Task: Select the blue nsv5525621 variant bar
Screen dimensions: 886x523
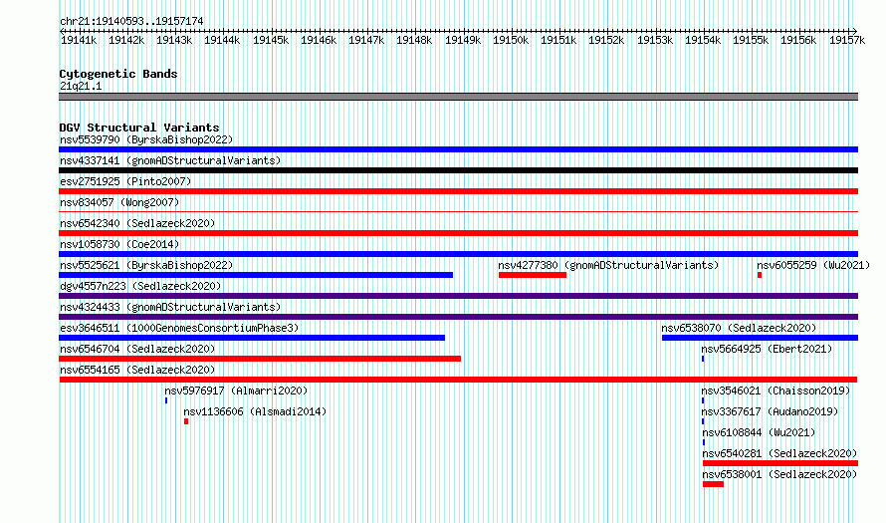Action: pyautogui.click(x=256, y=275)
